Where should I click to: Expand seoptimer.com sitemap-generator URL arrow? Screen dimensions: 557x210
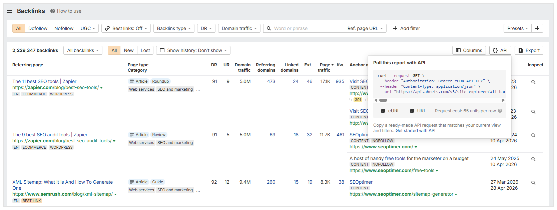[456, 194]
